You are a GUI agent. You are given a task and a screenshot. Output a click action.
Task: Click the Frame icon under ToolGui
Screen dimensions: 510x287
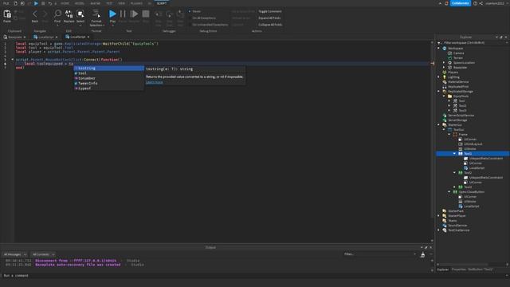coord(455,135)
